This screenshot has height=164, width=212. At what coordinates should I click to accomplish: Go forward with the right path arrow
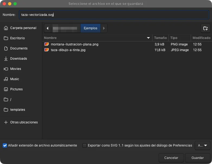(x=104, y=28)
